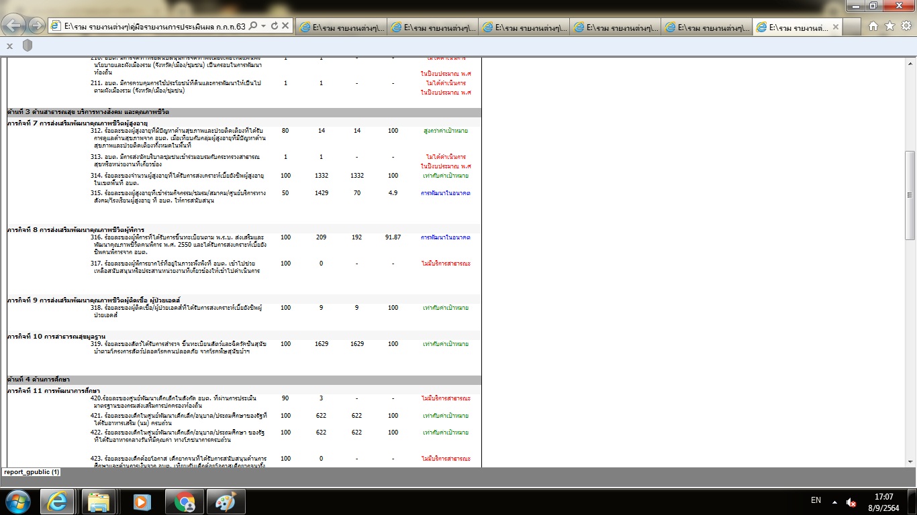Click the search magnifier in address bar
Image resolution: width=917 pixels, height=515 pixels.
click(253, 26)
